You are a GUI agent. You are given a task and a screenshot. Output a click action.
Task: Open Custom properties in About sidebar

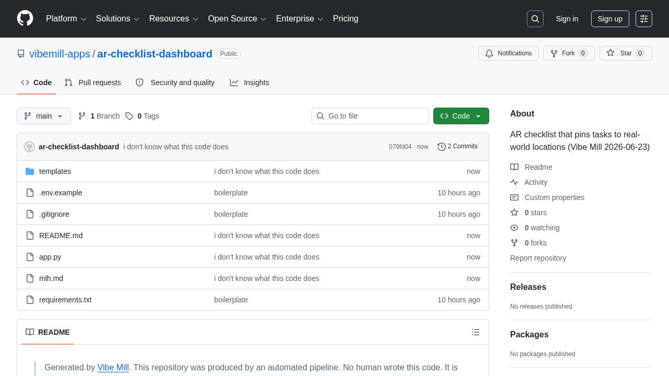click(547, 197)
